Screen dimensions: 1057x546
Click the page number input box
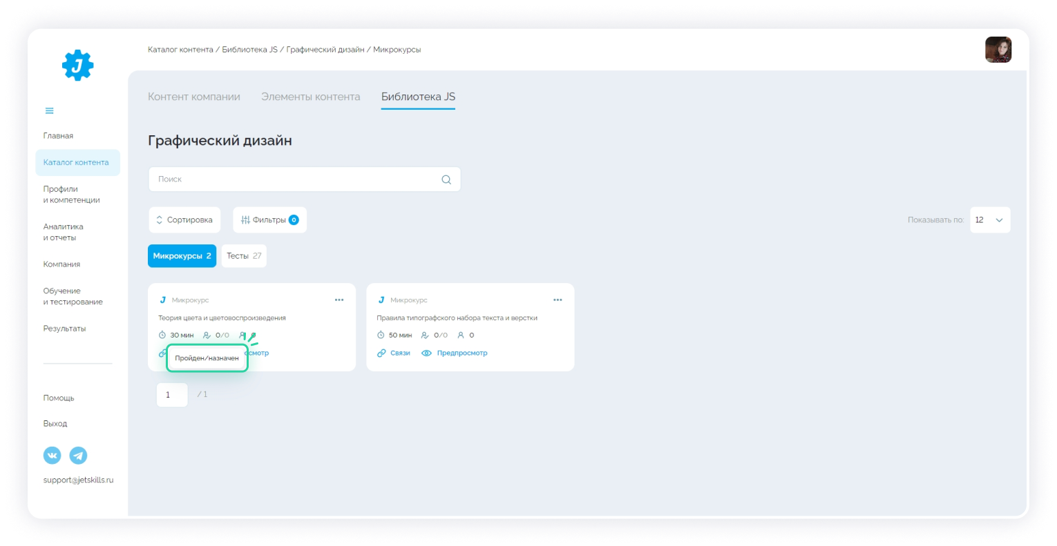pyautogui.click(x=172, y=395)
